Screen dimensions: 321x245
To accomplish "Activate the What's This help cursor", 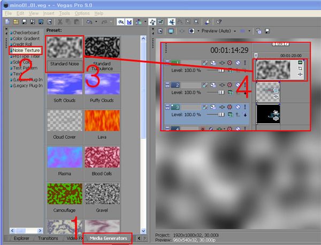I will [219, 22].
